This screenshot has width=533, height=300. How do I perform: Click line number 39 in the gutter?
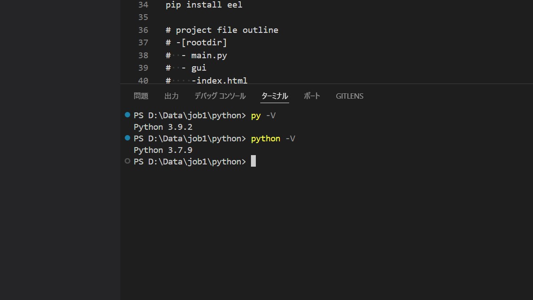(x=143, y=68)
